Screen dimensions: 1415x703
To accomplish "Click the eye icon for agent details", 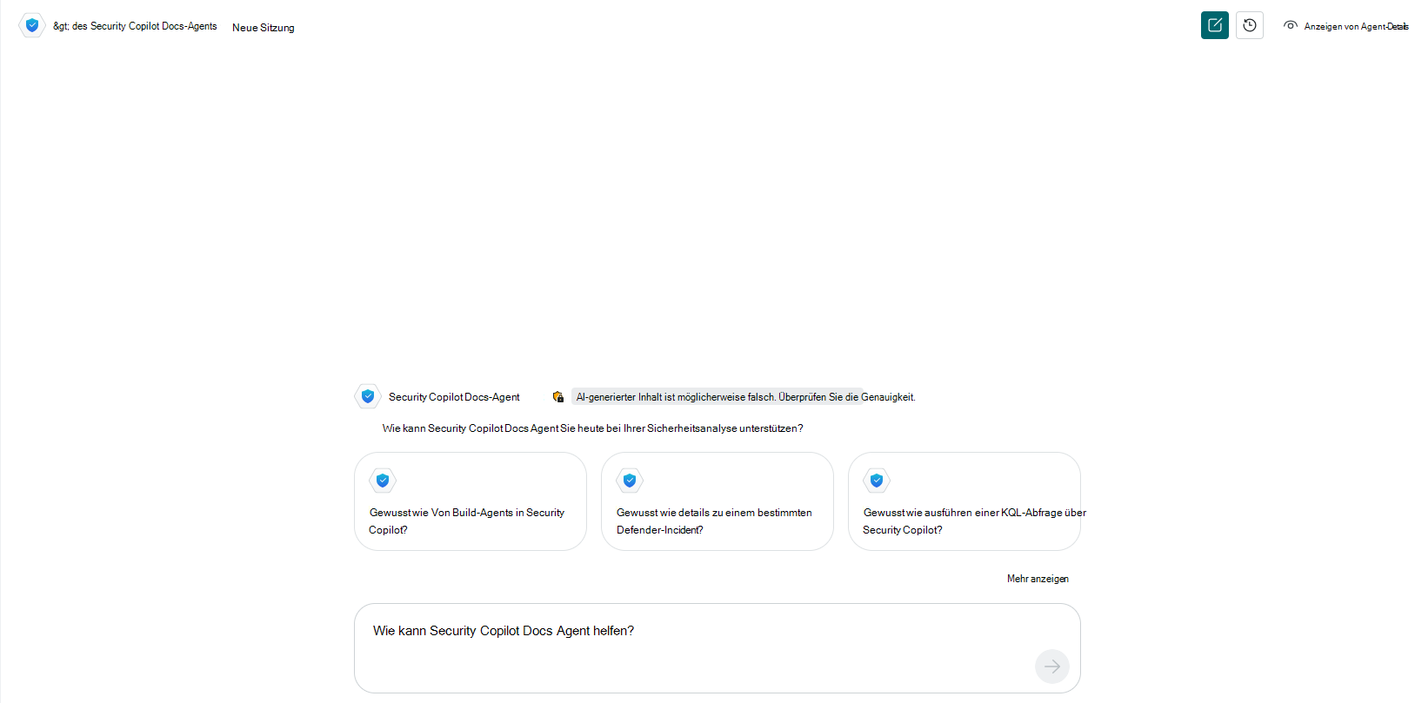I will pyautogui.click(x=1291, y=25).
